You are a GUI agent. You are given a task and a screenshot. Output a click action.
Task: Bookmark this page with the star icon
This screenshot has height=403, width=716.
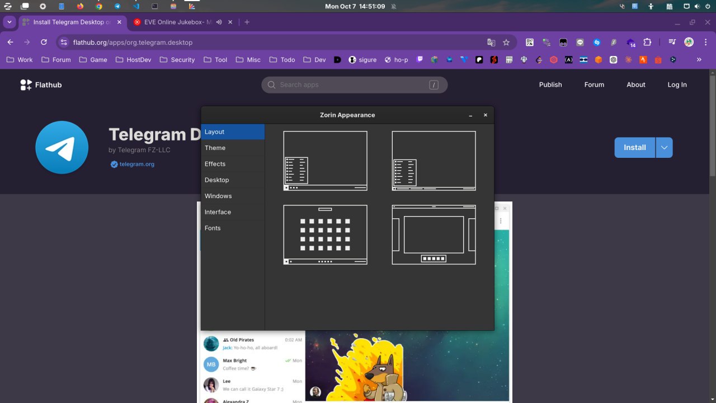coord(506,43)
